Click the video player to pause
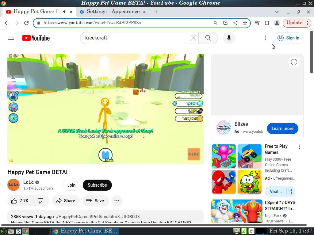This screenshot has width=314, height=235. (105, 109)
